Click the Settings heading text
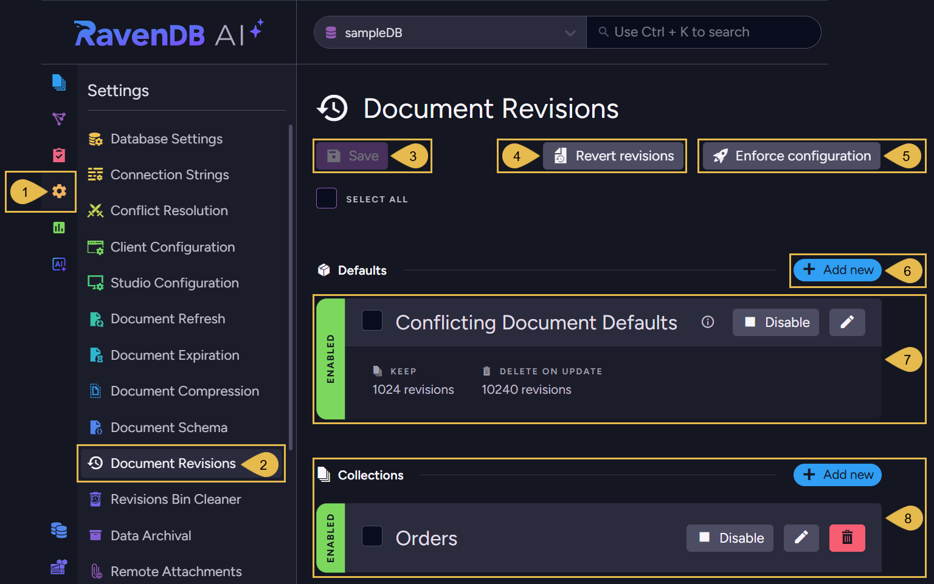The image size is (934, 584). click(x=119, y=91)
